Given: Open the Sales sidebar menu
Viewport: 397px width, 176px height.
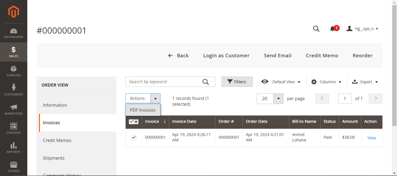Looking at the screenshot, I should pyautogui.click(x=14, y=52).
